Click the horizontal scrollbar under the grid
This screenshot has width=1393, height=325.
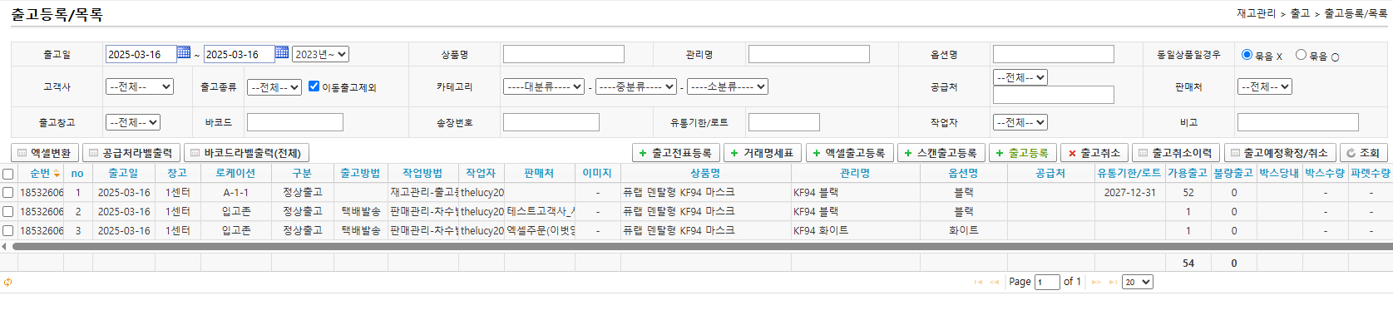click(703, 246)
